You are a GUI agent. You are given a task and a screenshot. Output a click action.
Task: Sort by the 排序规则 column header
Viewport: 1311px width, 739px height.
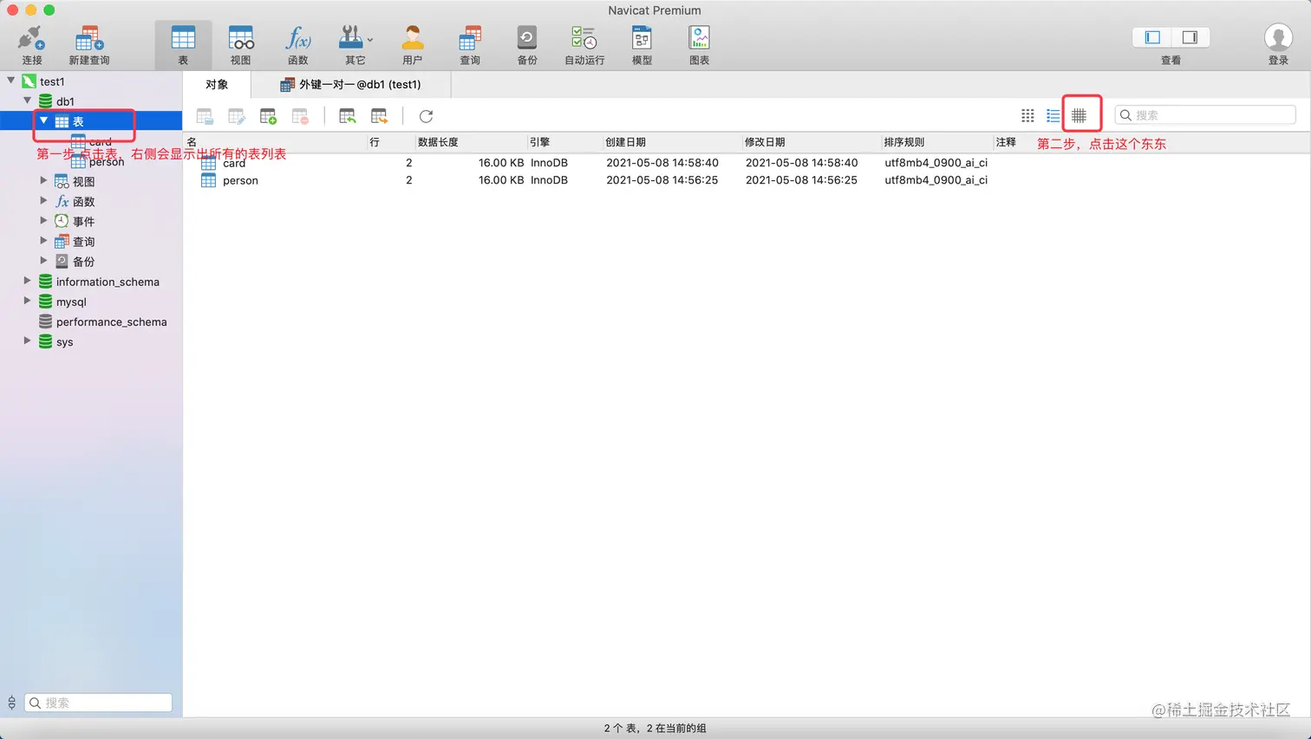tap(936, 142)
